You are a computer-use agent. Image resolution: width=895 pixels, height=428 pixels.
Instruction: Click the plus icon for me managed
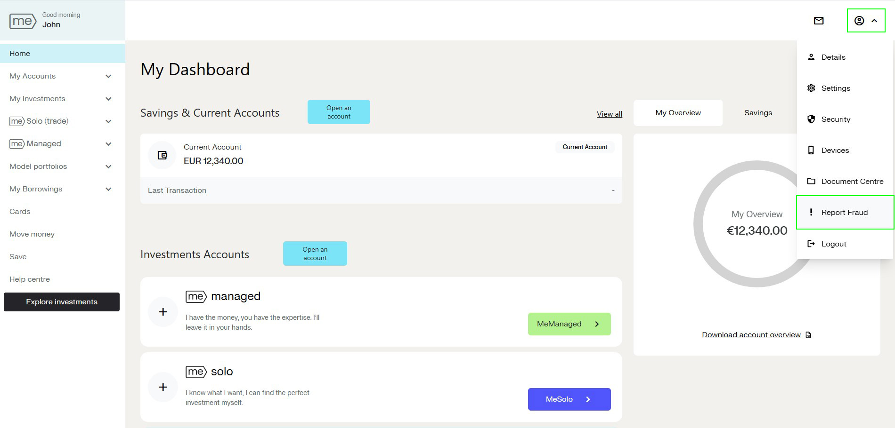(163, 312)
